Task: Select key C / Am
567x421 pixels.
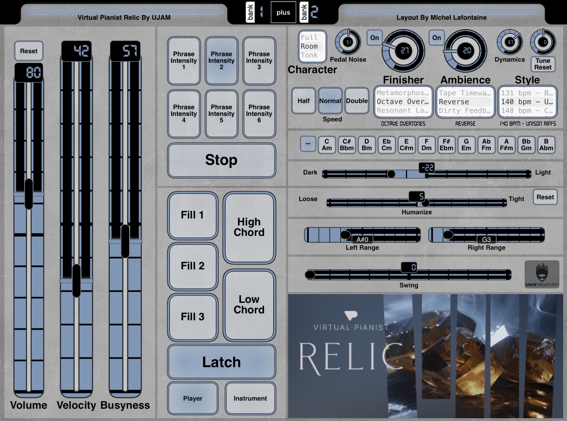Action: 327,145
